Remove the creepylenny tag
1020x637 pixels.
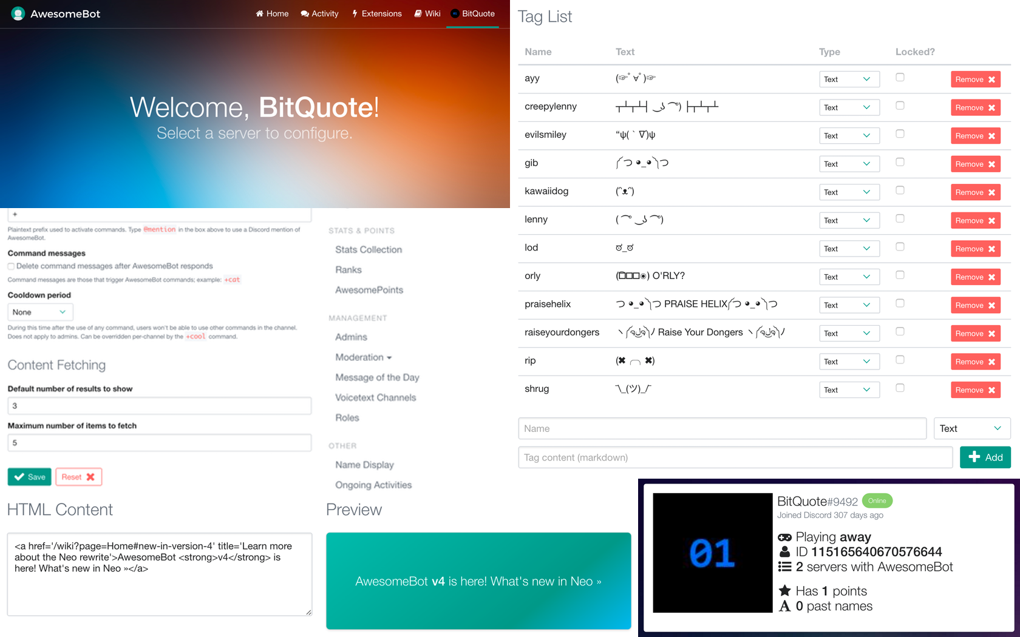pyautogui.click(x=975, y=107)
